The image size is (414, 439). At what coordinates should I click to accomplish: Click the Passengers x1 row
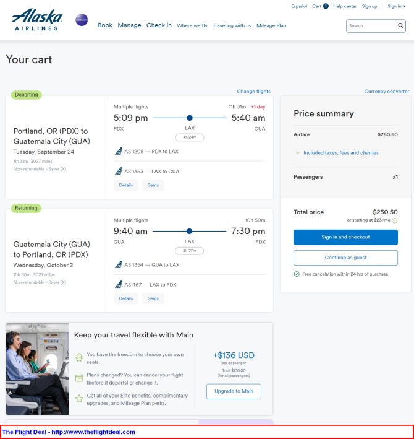pyautogui.click(x=345, y=177)
